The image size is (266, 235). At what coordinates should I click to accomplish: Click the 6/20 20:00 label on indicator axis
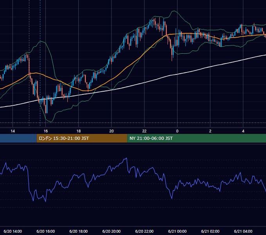point(111,231)
